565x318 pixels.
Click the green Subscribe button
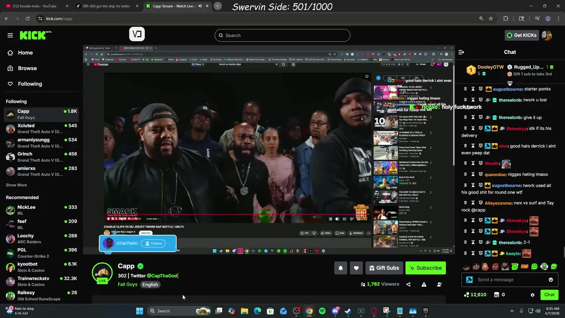(x=426, y=268)
